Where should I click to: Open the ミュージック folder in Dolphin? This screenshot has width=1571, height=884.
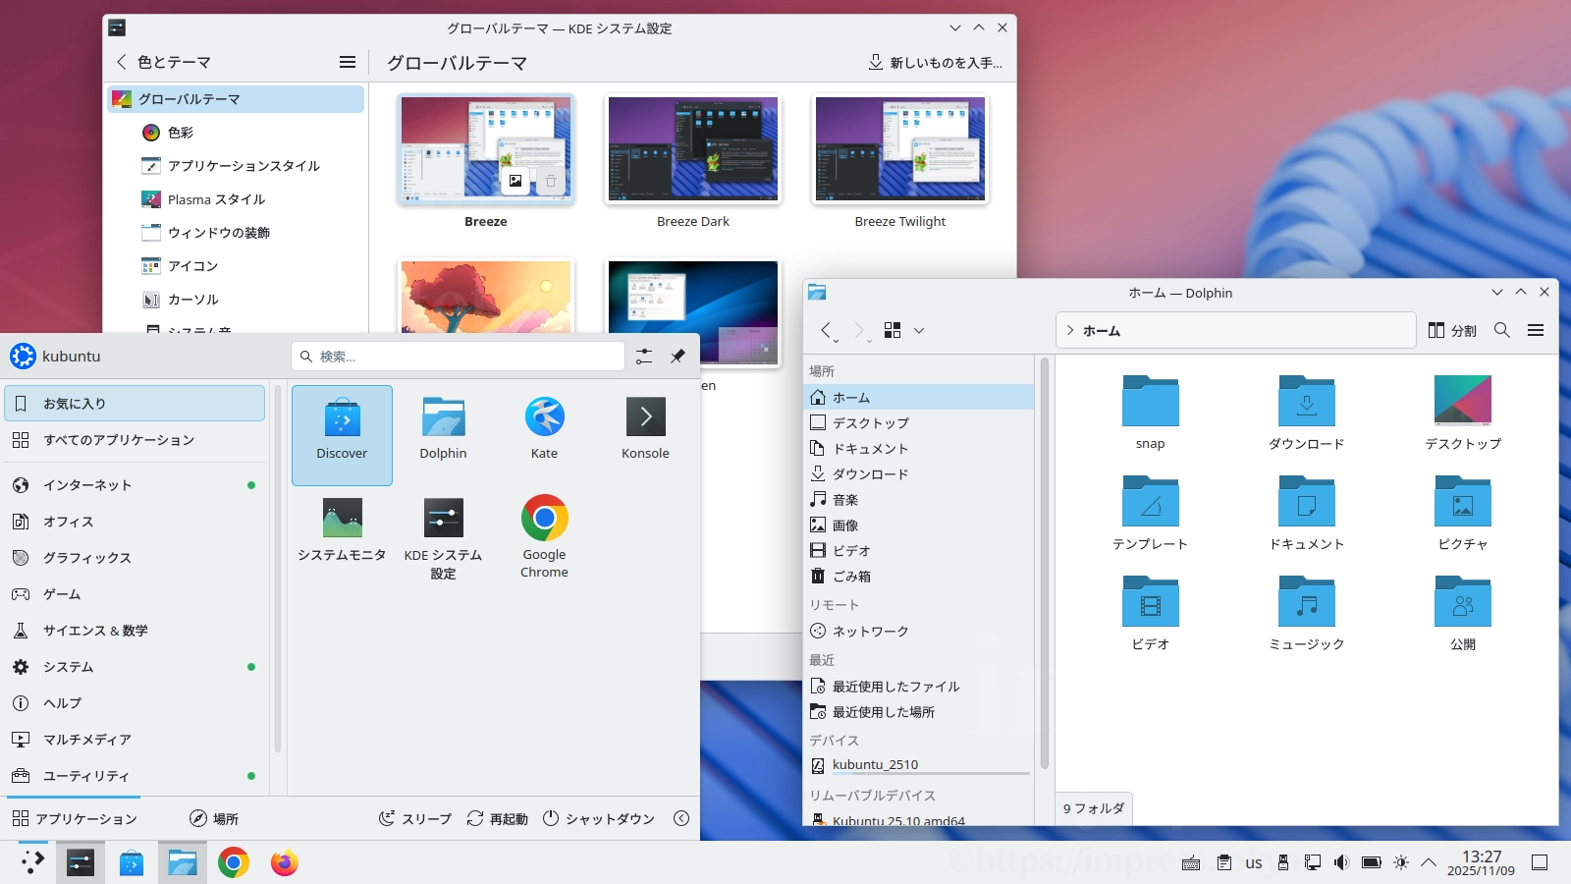(1306, 613)
